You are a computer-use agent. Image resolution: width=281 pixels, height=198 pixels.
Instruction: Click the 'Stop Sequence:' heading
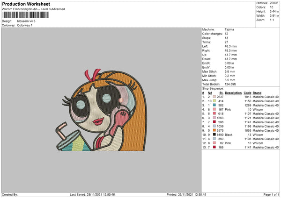pyautogui.click(x=213, y=88)
